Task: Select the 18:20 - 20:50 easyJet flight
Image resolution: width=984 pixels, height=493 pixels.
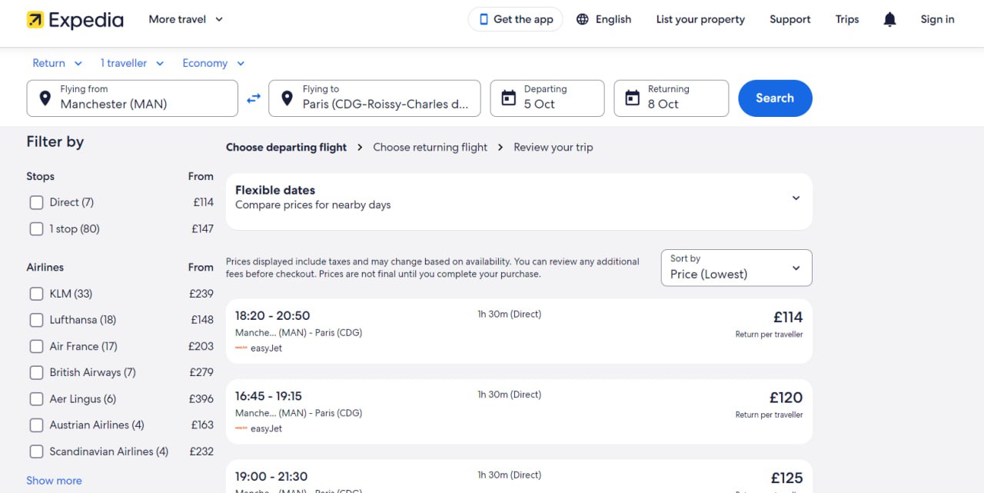Action: pos(519,331)
